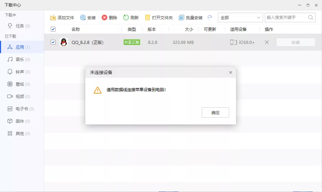Click the 添加文件 add file toolbar button
322x192 pixels.
(62, 18)
